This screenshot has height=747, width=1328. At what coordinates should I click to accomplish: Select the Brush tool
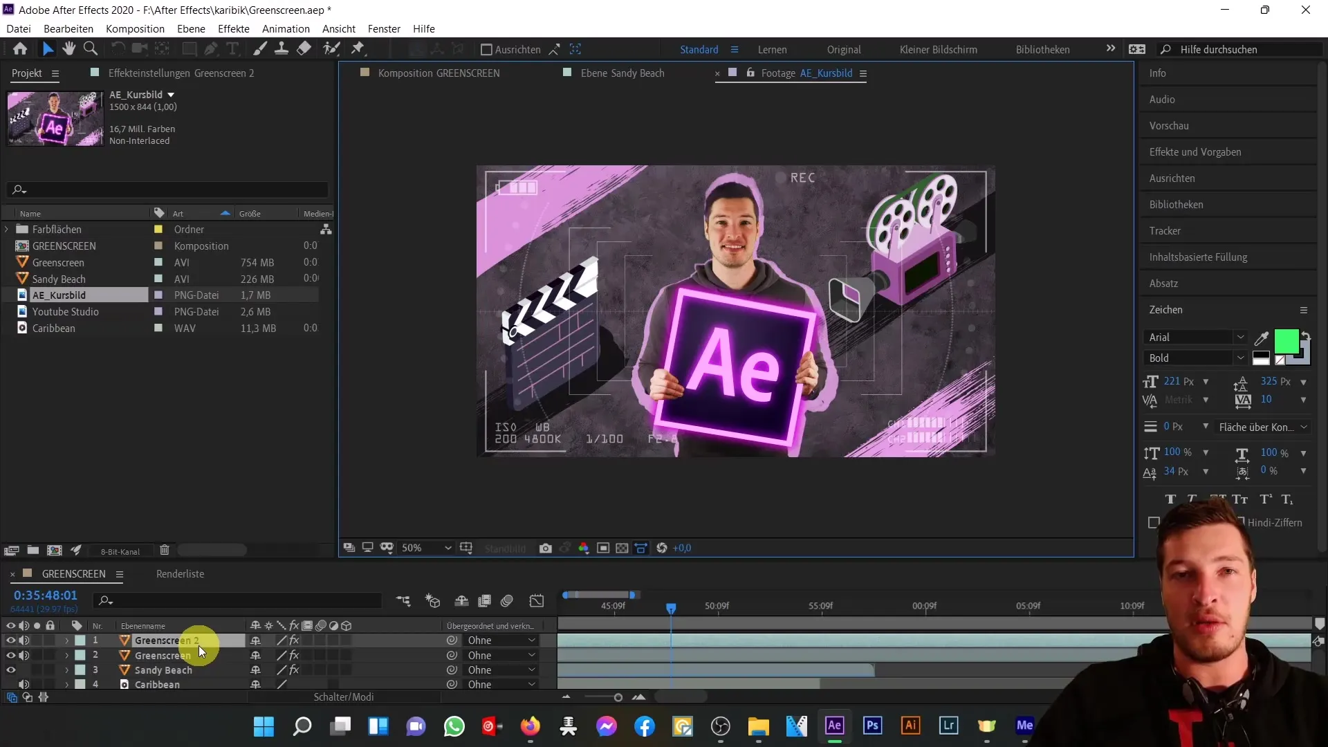[x=260, y=49]
